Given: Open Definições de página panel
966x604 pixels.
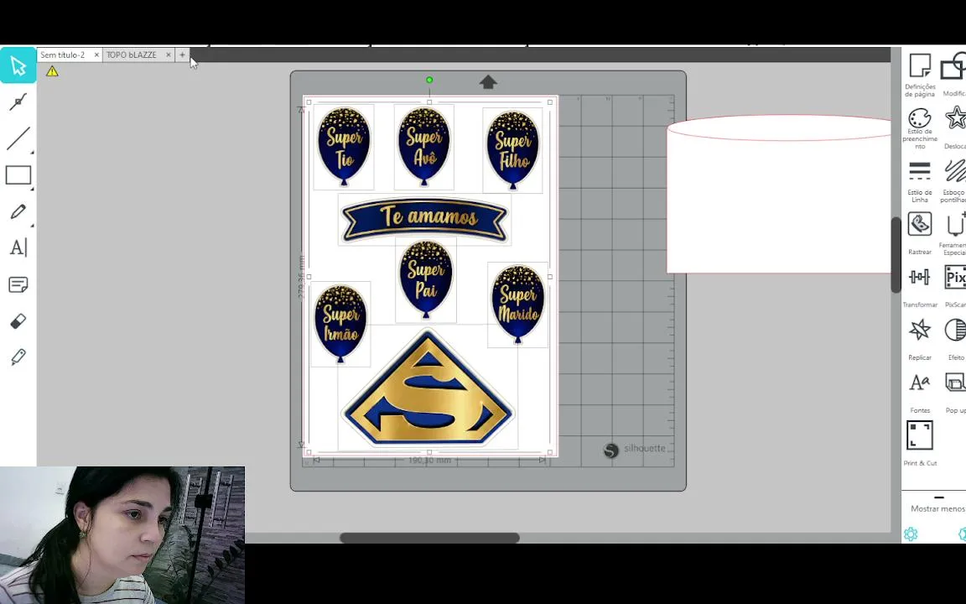Looking at the screenshot, I should coord(920,75).
